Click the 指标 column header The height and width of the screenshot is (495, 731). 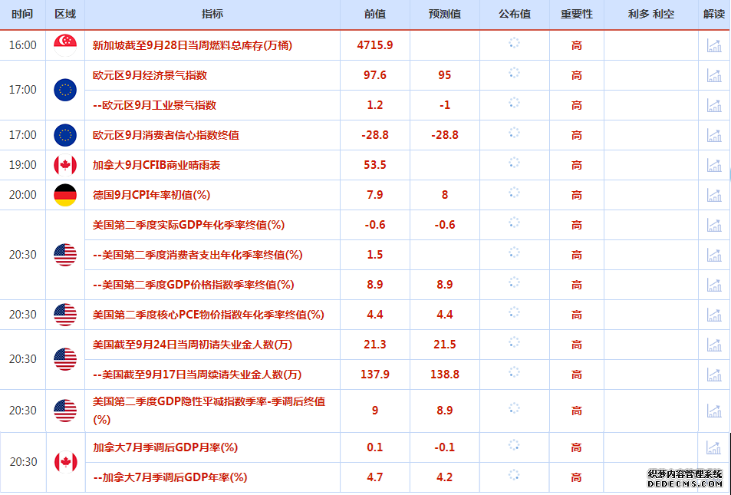[x=212, y=15]
